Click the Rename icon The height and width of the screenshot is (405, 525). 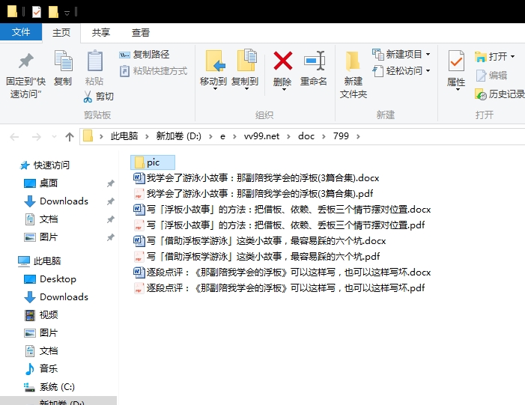pyautogui.click(x=315, y=61)
